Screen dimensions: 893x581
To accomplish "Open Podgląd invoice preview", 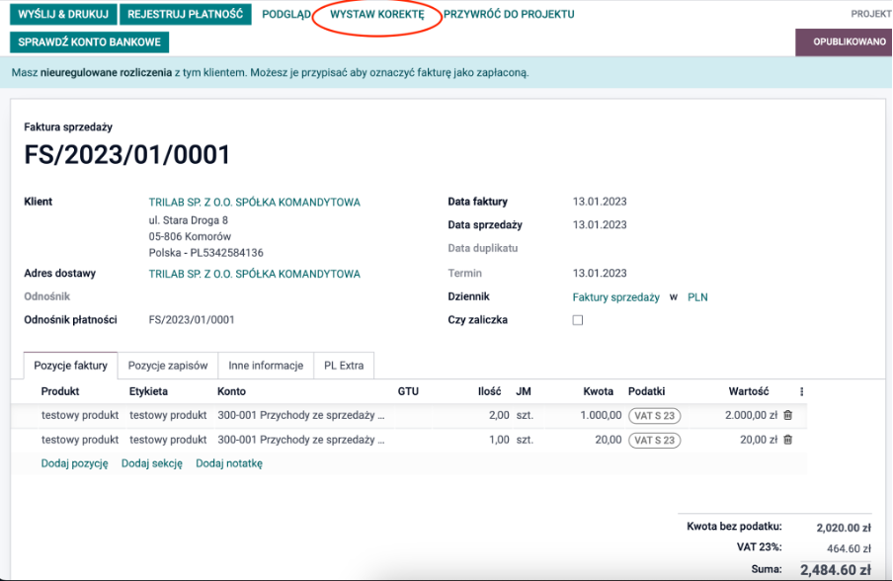I will pos(286,14).
